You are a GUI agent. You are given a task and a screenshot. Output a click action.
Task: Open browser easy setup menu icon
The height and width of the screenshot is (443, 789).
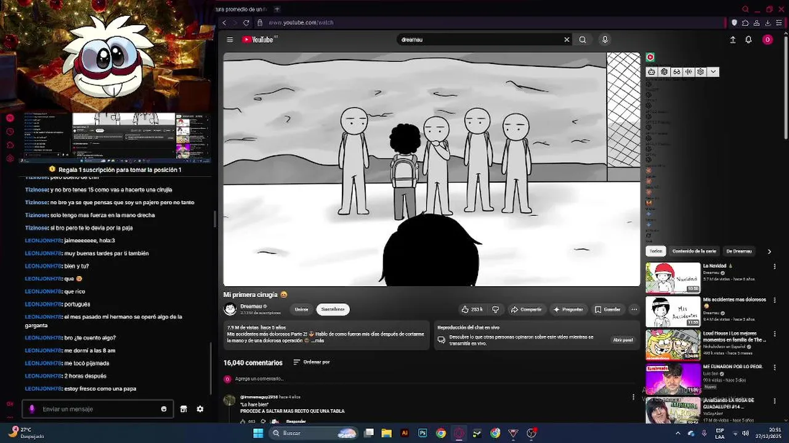779,23
